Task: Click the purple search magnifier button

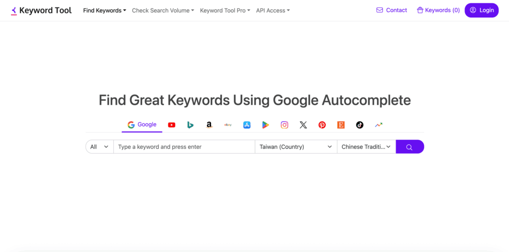Action: (x=410, y=147)
